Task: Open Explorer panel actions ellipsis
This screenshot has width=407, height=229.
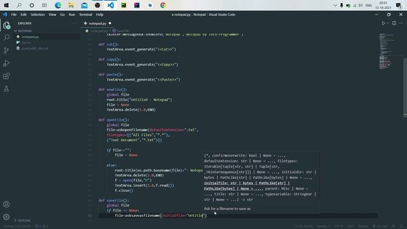Action: (x=74, y=24)
